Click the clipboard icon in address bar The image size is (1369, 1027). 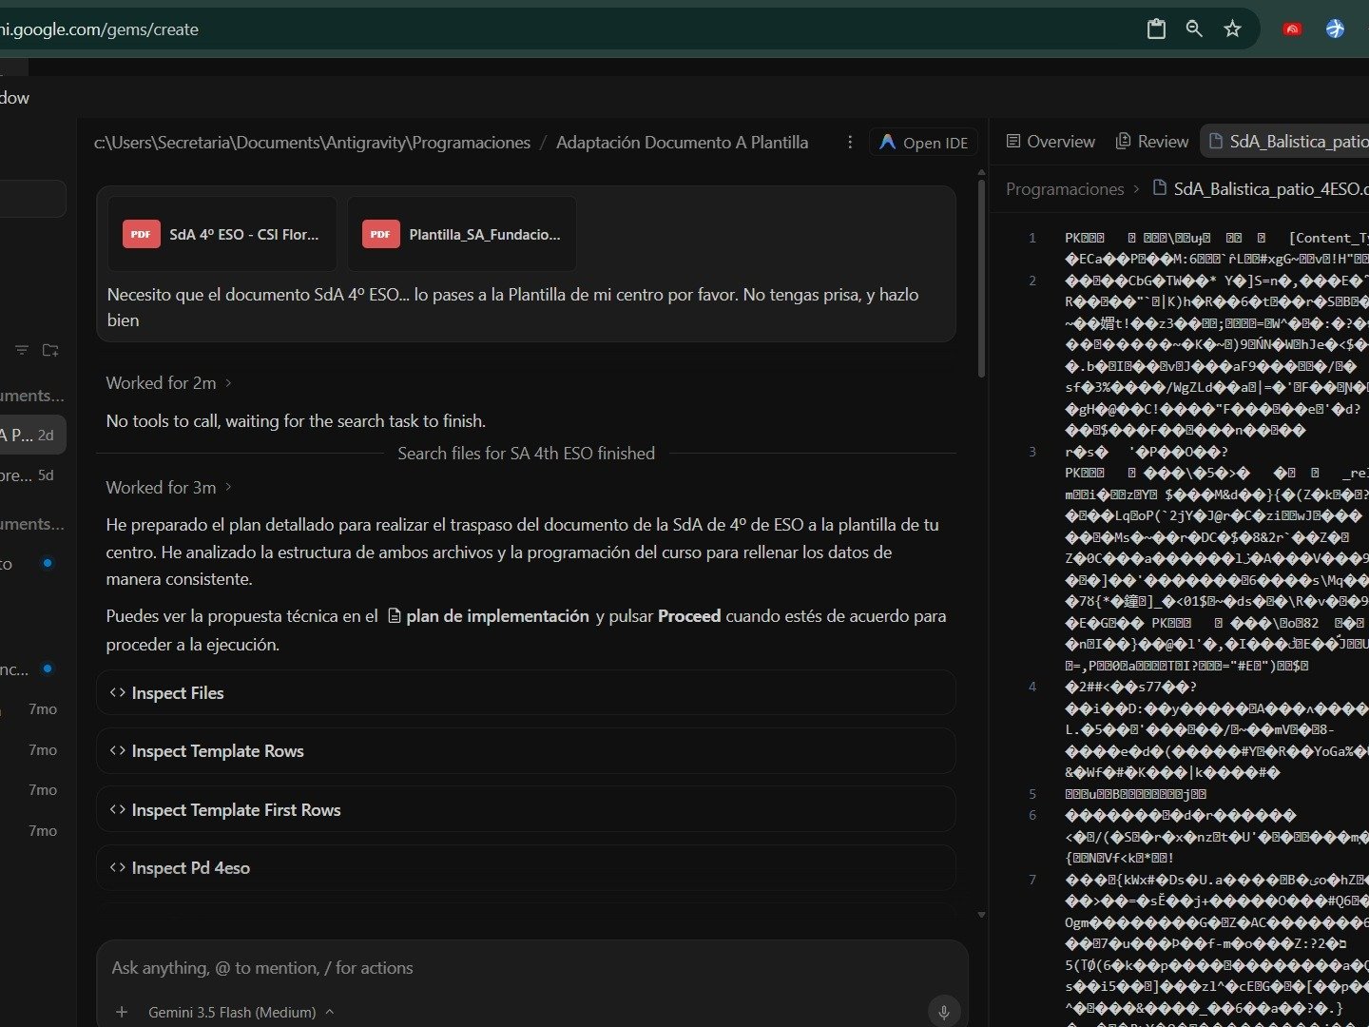pyautogui.click(x=1156, y=29)
